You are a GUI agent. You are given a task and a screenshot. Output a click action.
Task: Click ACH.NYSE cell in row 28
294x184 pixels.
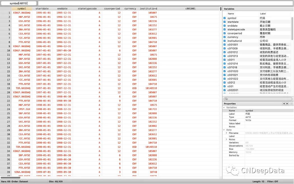[x=22, y=126]
